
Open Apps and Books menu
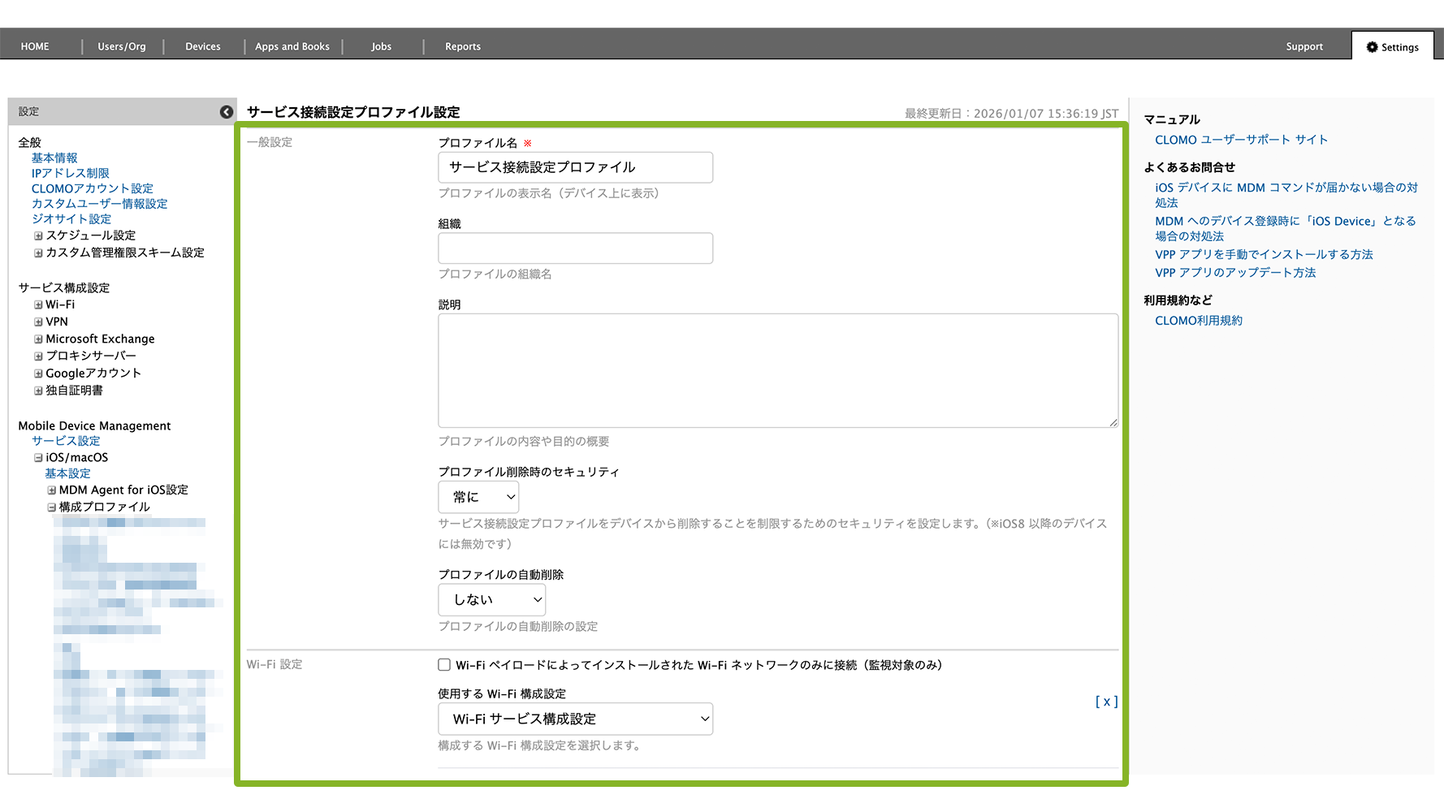click(x=292, y=46)
